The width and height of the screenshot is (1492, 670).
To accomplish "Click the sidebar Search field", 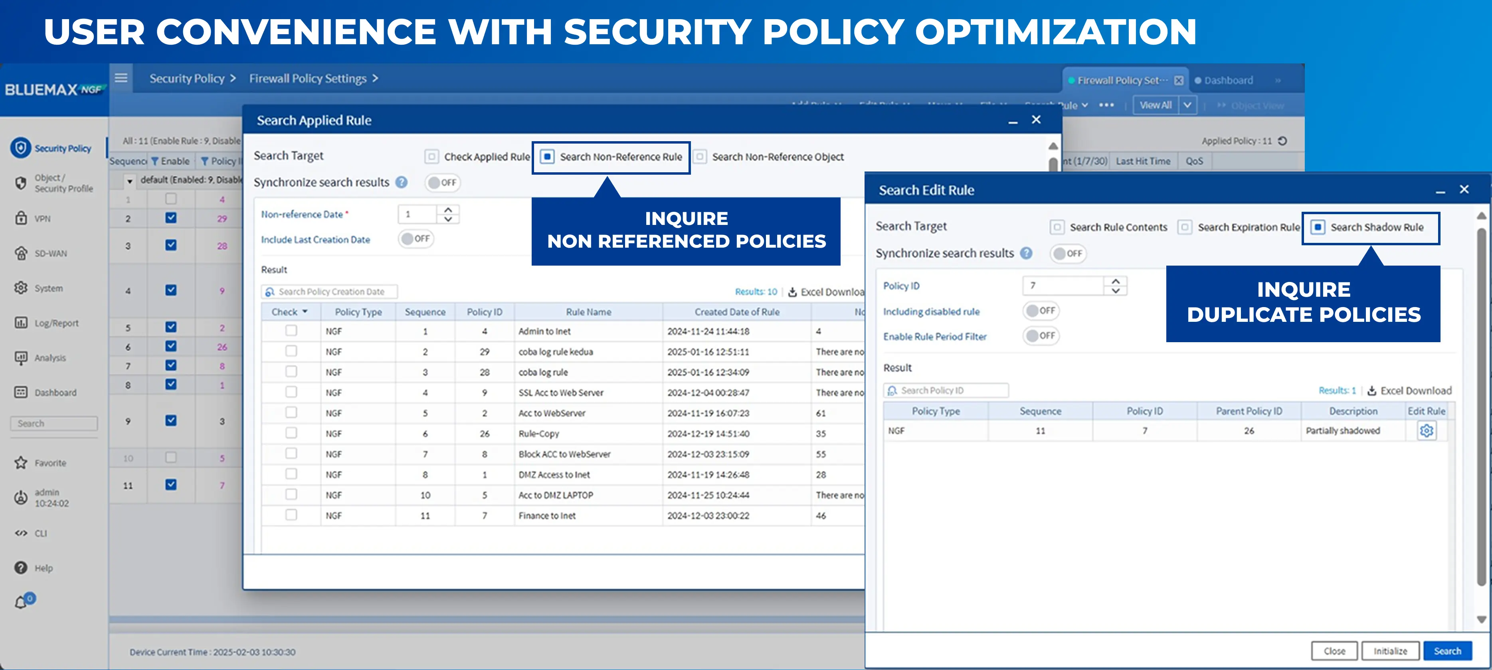I will [54, 423].
